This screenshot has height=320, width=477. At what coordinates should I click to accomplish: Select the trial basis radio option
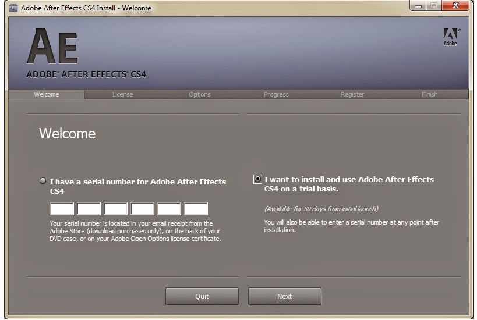click(x=257, y=179)
